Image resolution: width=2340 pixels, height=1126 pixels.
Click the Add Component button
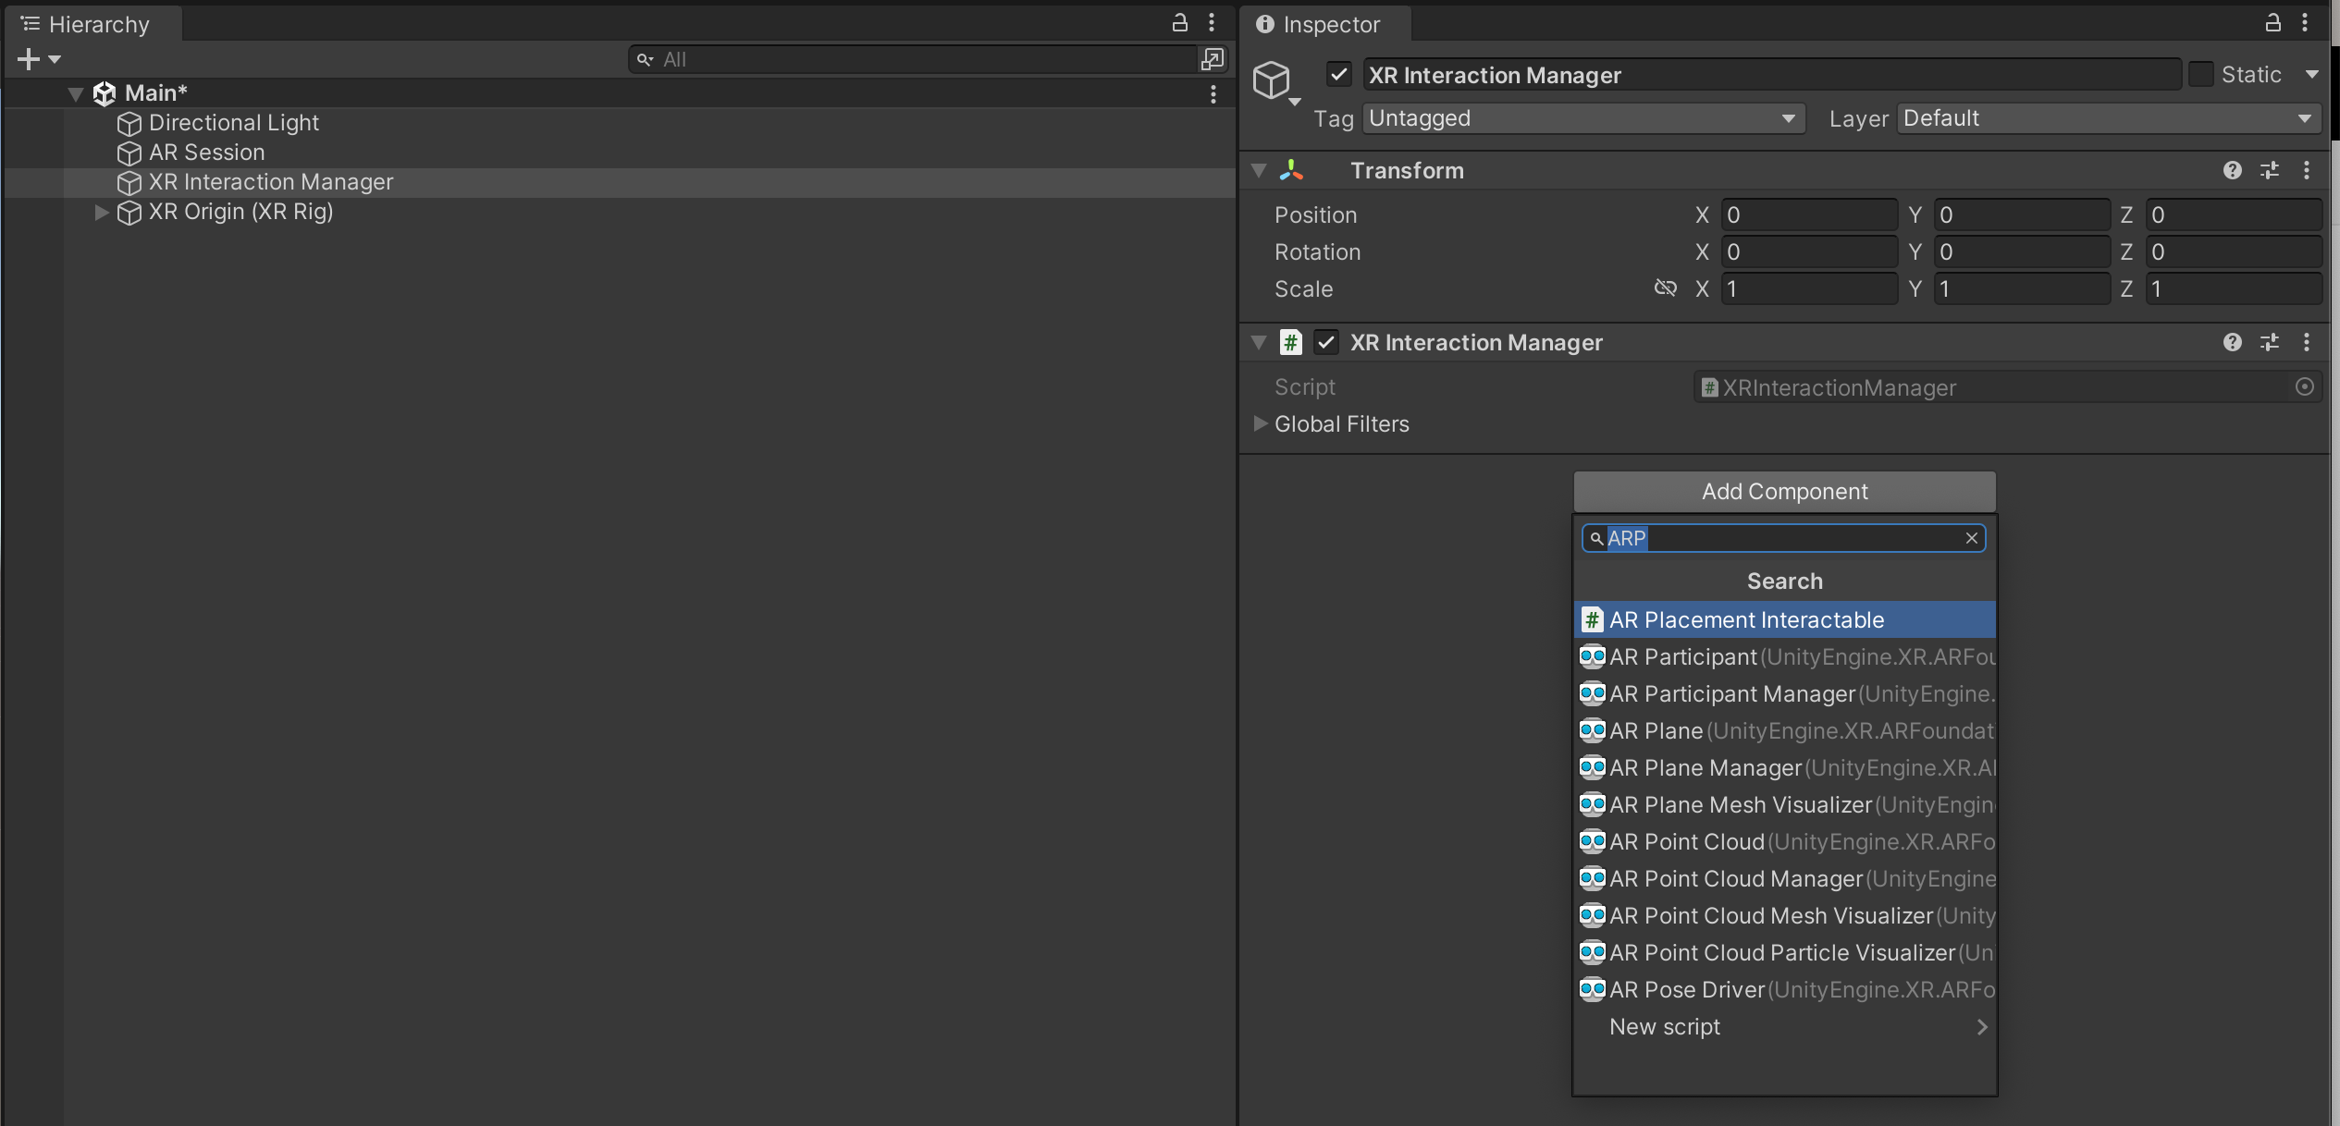pos(1784,492)
